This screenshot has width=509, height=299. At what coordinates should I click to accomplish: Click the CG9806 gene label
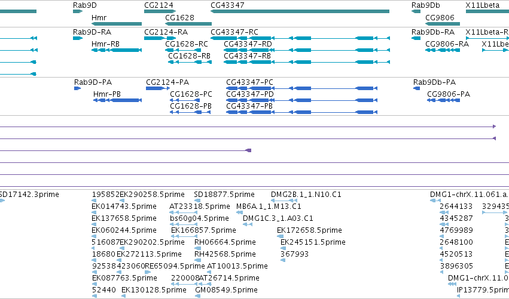440,17
